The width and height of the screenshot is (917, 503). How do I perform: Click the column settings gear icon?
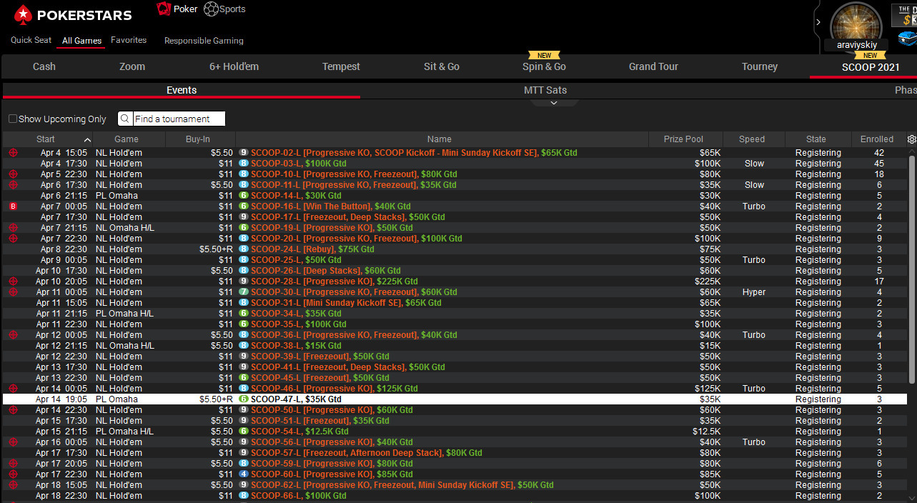tap(911, 139)
